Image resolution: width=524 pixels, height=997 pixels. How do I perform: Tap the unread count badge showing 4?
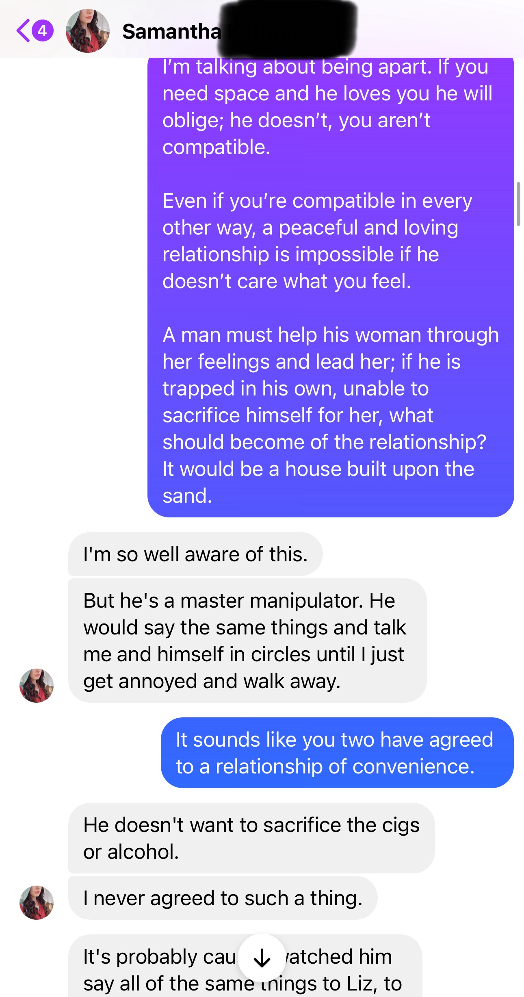42,30
